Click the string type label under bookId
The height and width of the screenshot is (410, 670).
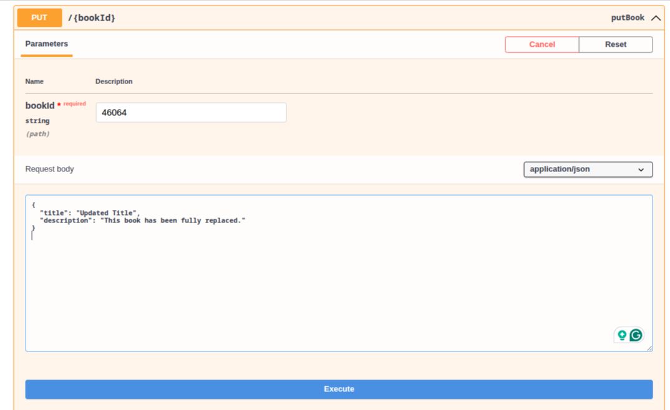37,121
